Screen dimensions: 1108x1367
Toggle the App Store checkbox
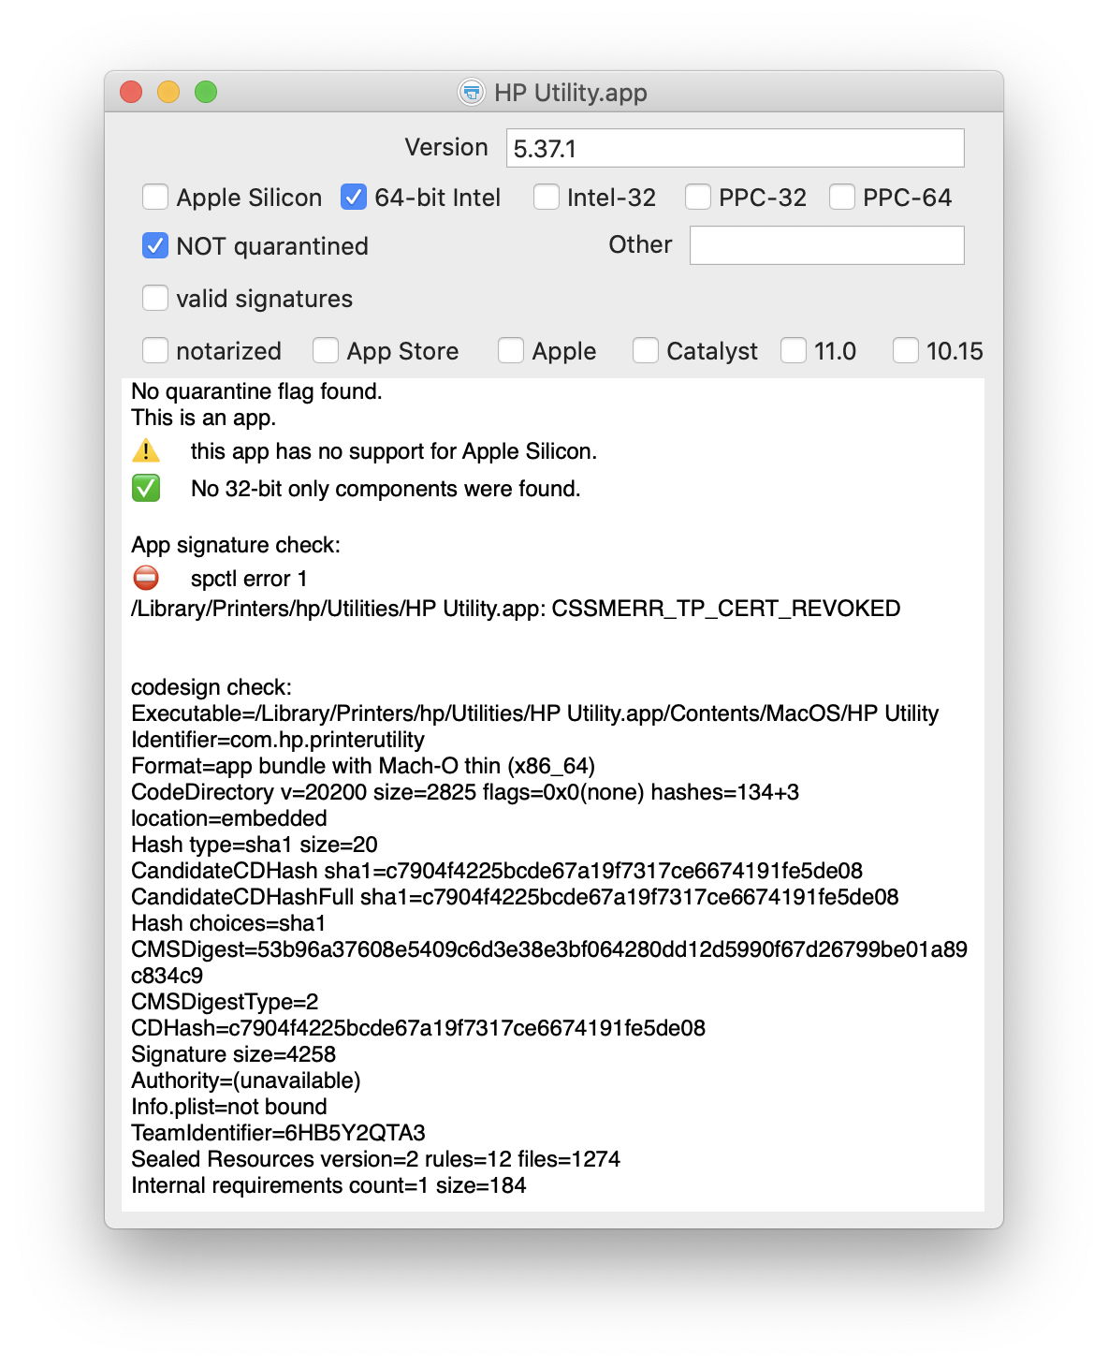[x=326, y=350]
